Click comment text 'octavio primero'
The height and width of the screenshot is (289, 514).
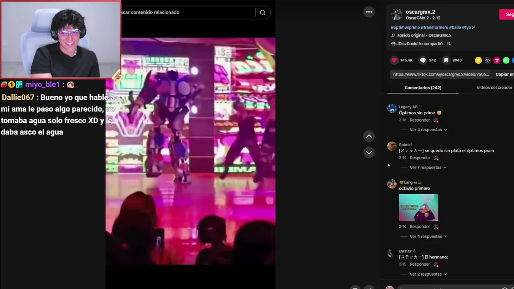414,188
